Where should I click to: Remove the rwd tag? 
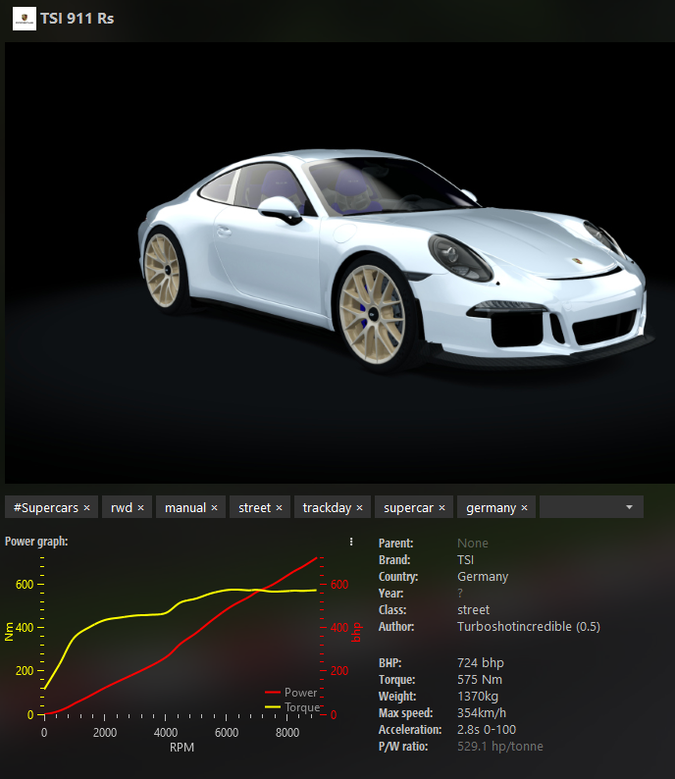pyautogui.click(x=140, y=508)
